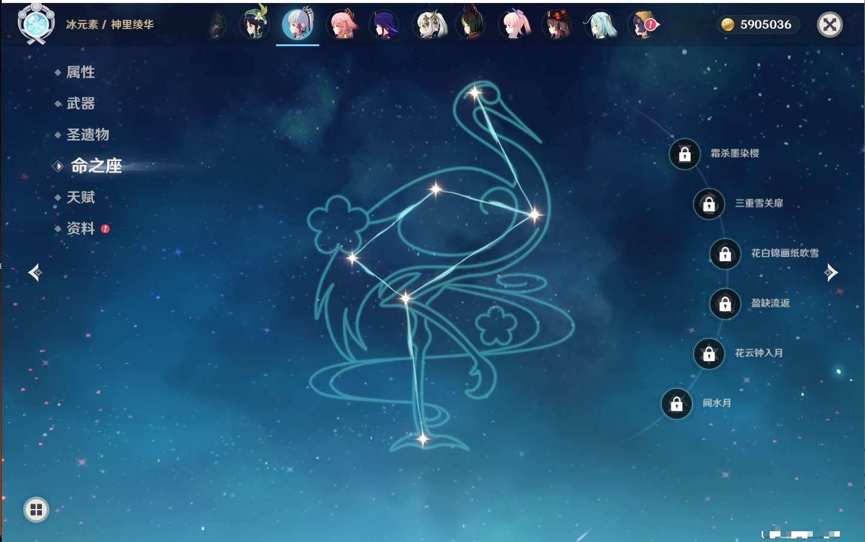Switch to the pink-haired Yae Miko avatar
This screenshot has width=865, height=542.
coord(342,25)
